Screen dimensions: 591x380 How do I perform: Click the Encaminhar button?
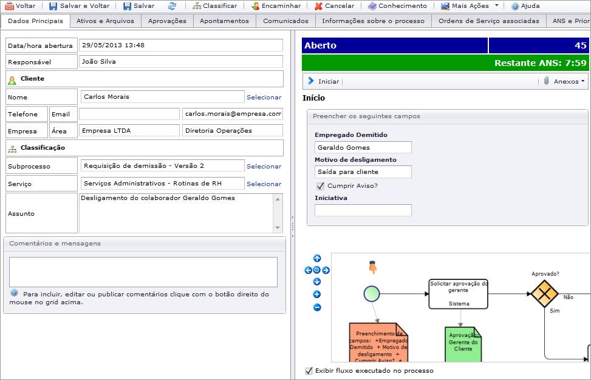pyautogui.click(x=276, y=6)
